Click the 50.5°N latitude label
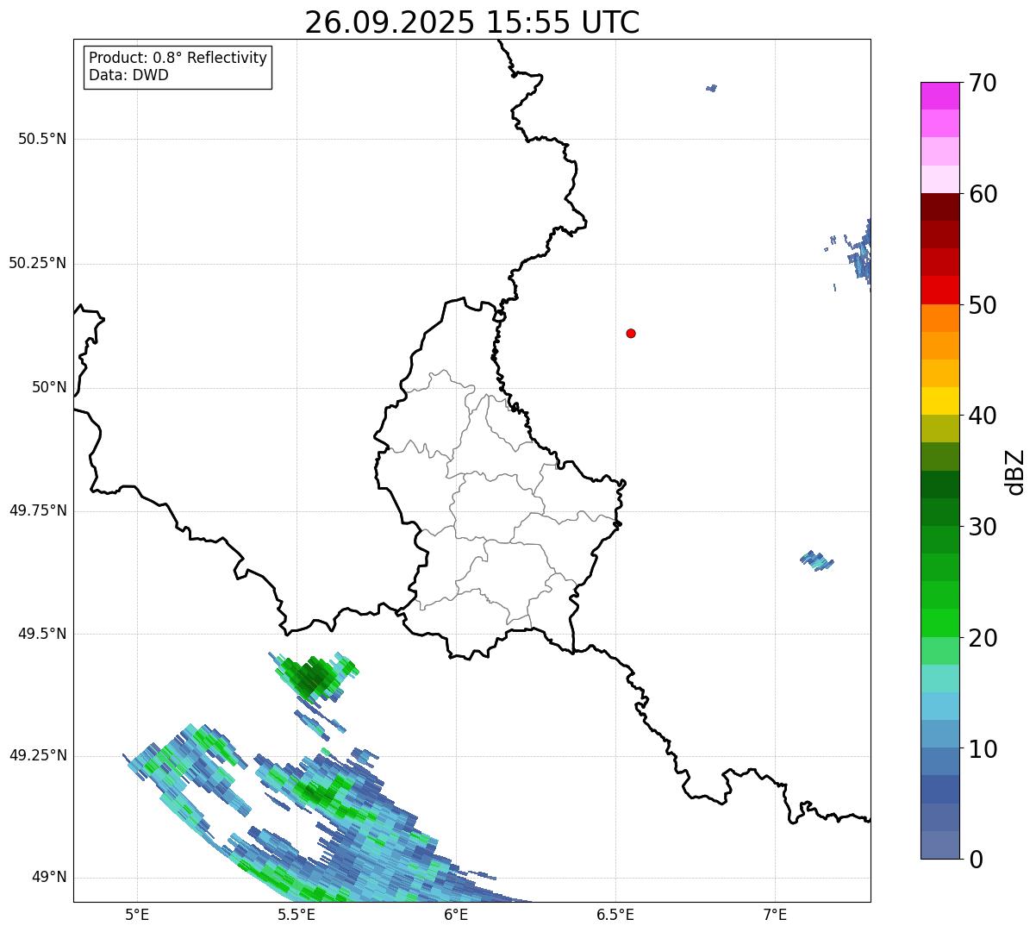This screenshot has height=932, width=1036. (42, 139)
